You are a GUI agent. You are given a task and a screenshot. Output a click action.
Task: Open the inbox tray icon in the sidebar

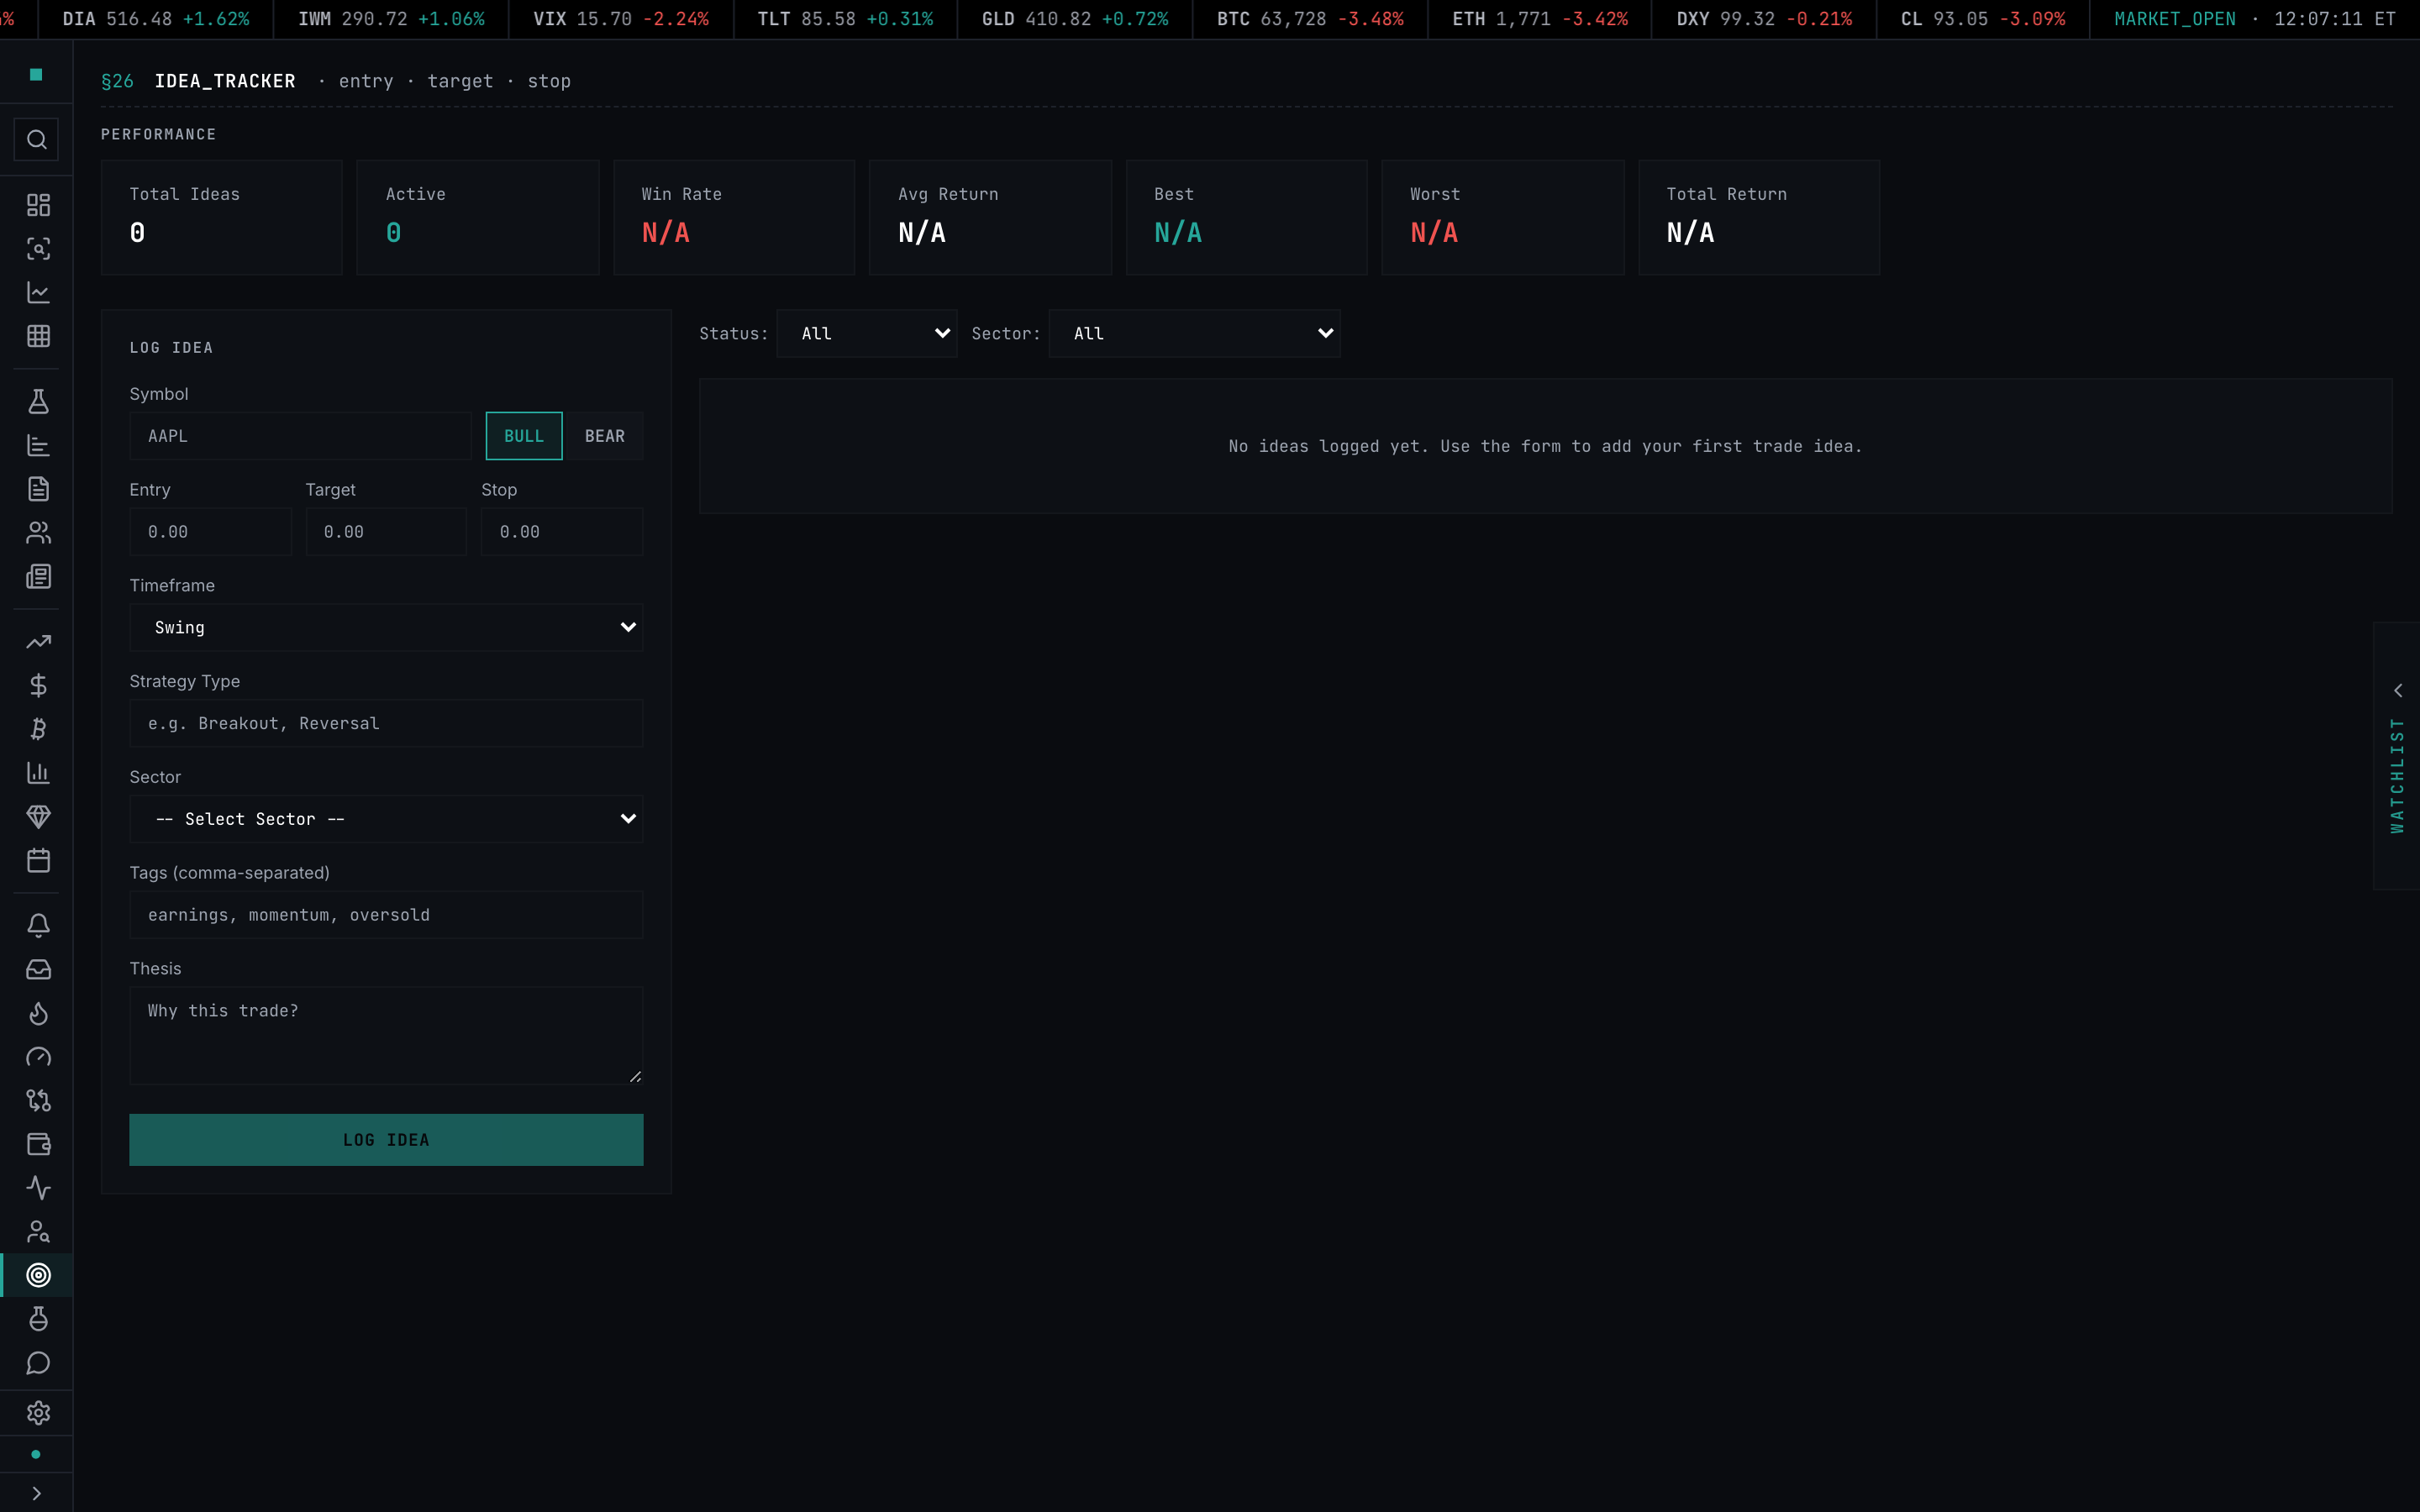click(x=38, y=970)
